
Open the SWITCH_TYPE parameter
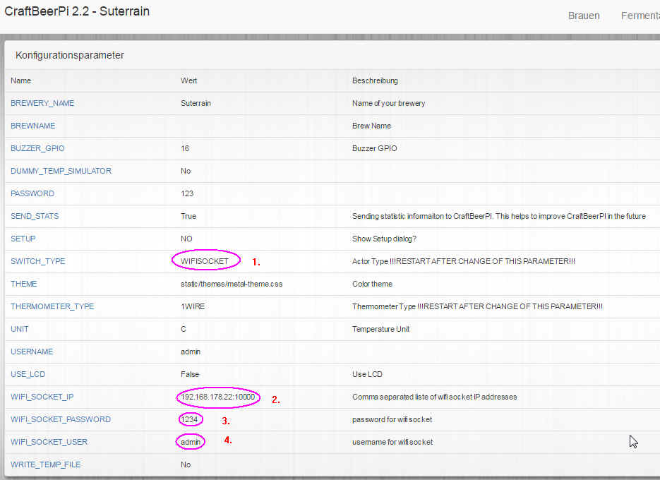[37, 261]
